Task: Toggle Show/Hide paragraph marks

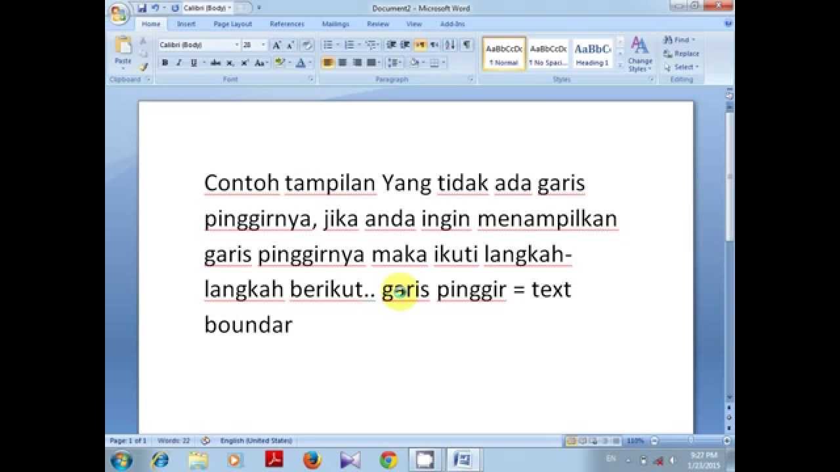Action: 467,45
